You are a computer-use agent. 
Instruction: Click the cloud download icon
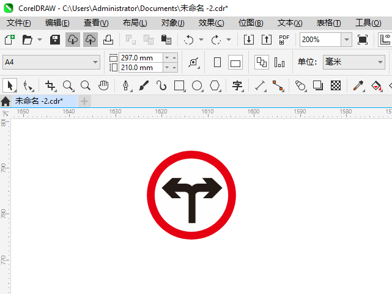click(73, 40)
